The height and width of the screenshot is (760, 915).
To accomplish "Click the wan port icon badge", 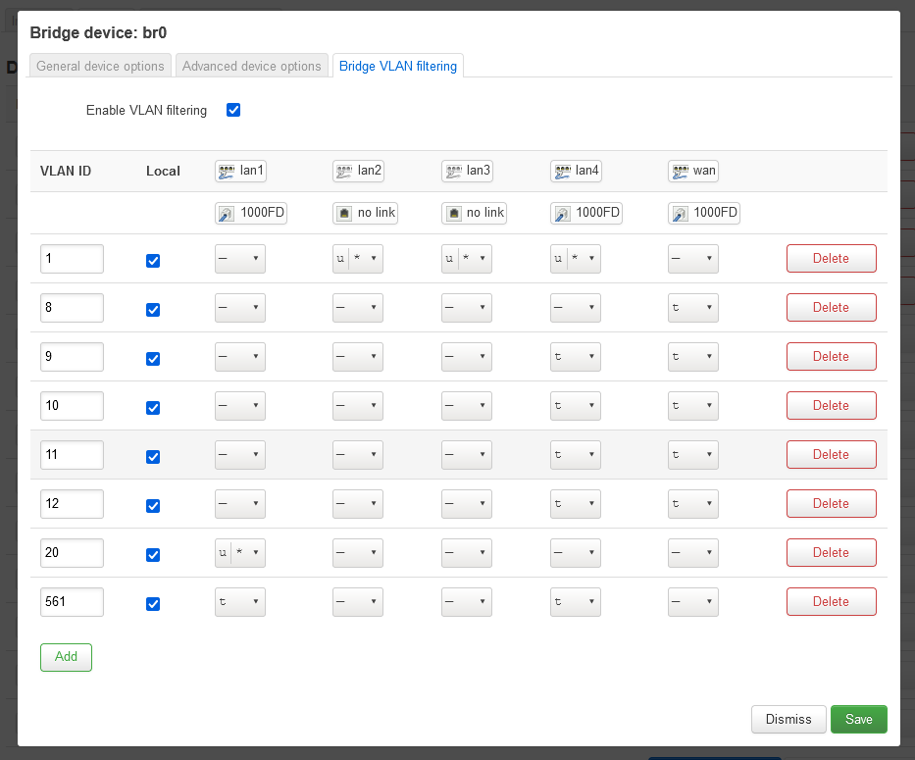I will click(x=693, y=171).
